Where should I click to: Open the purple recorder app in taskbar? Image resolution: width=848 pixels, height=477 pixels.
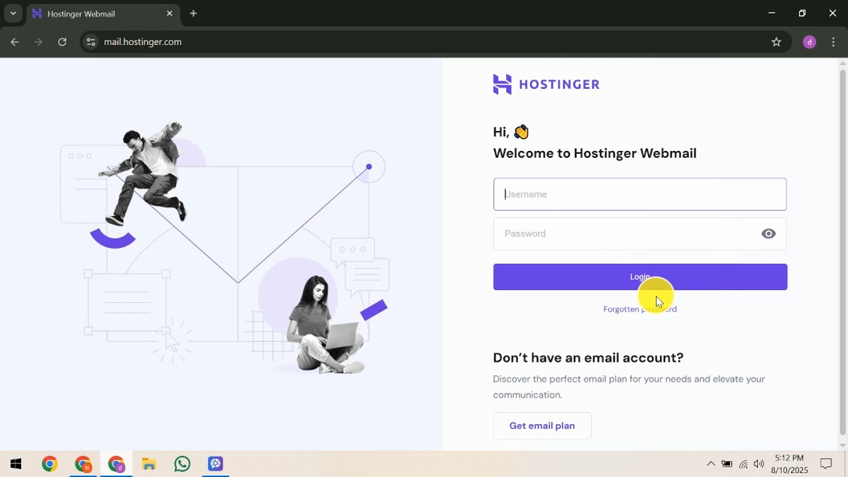[215, 464]
